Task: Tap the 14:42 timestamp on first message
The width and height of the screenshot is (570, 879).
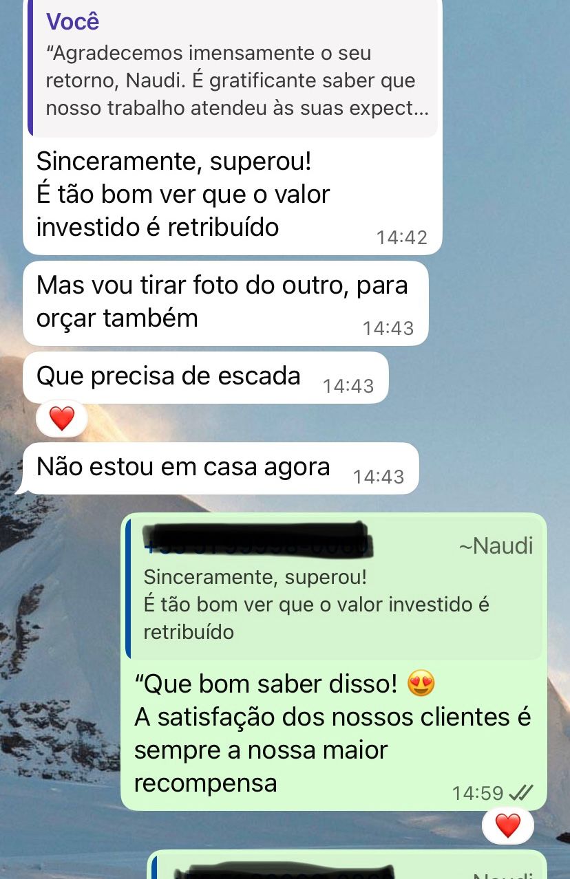Action: click(402, 238)
